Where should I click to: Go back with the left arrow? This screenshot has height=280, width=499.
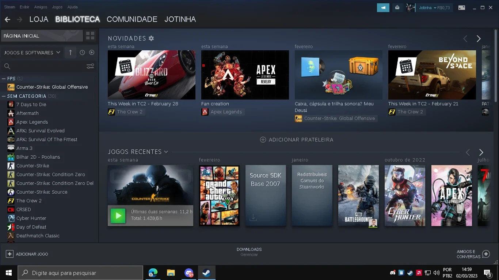click(7, 19)
